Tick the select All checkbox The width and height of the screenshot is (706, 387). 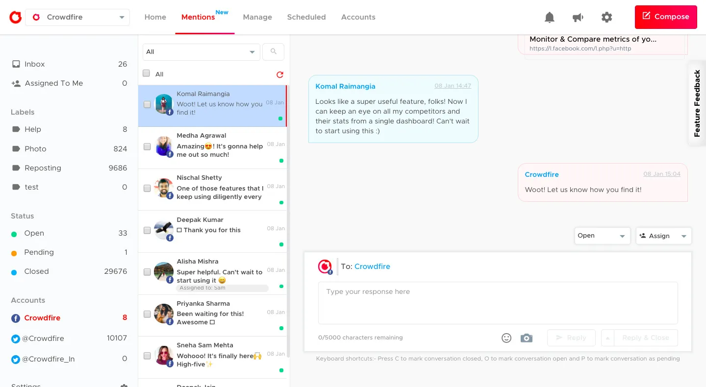point(146,73)
